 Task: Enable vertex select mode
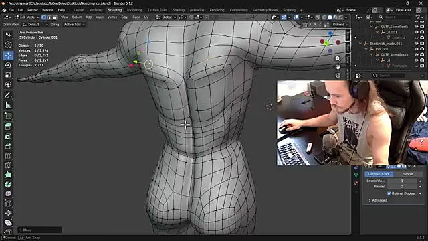43,17
